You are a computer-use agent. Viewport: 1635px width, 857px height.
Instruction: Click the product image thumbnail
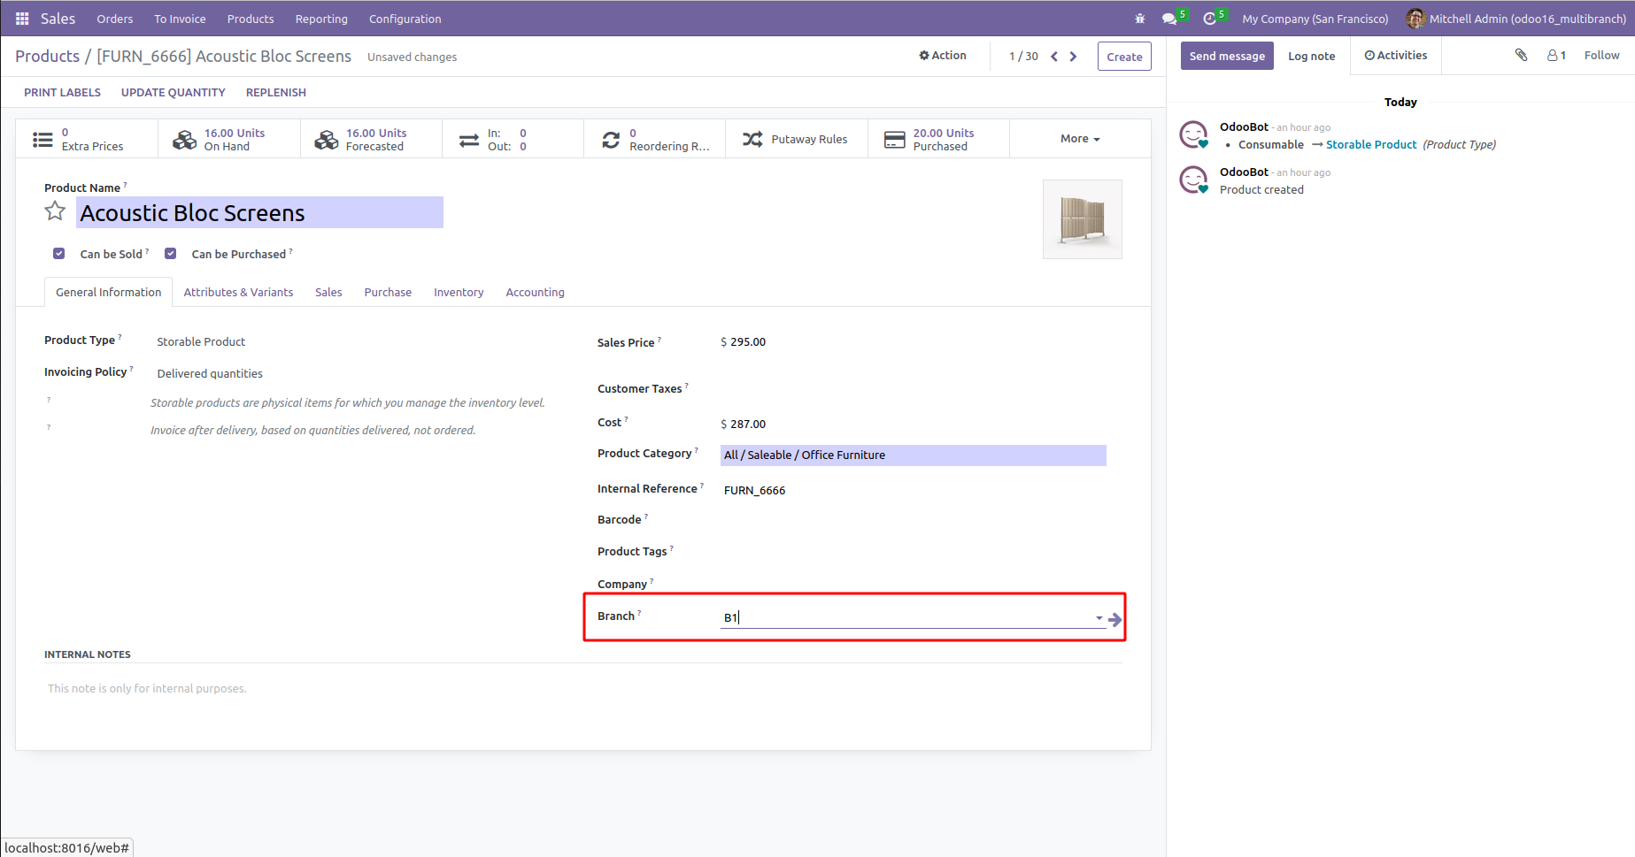(x=1082, y=219)
